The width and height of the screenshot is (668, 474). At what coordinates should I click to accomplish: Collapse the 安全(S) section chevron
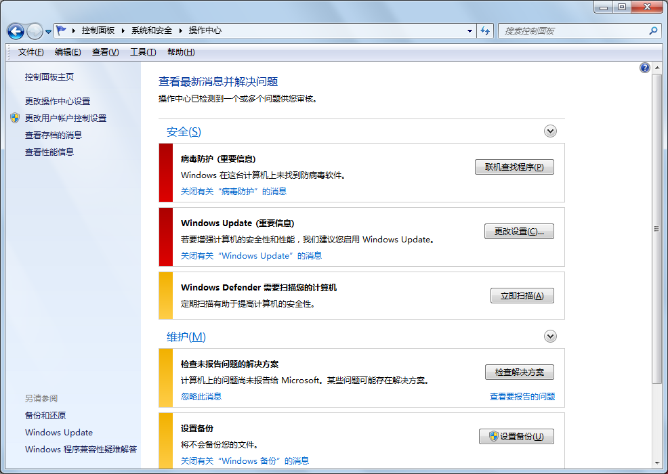pos(550,131)
